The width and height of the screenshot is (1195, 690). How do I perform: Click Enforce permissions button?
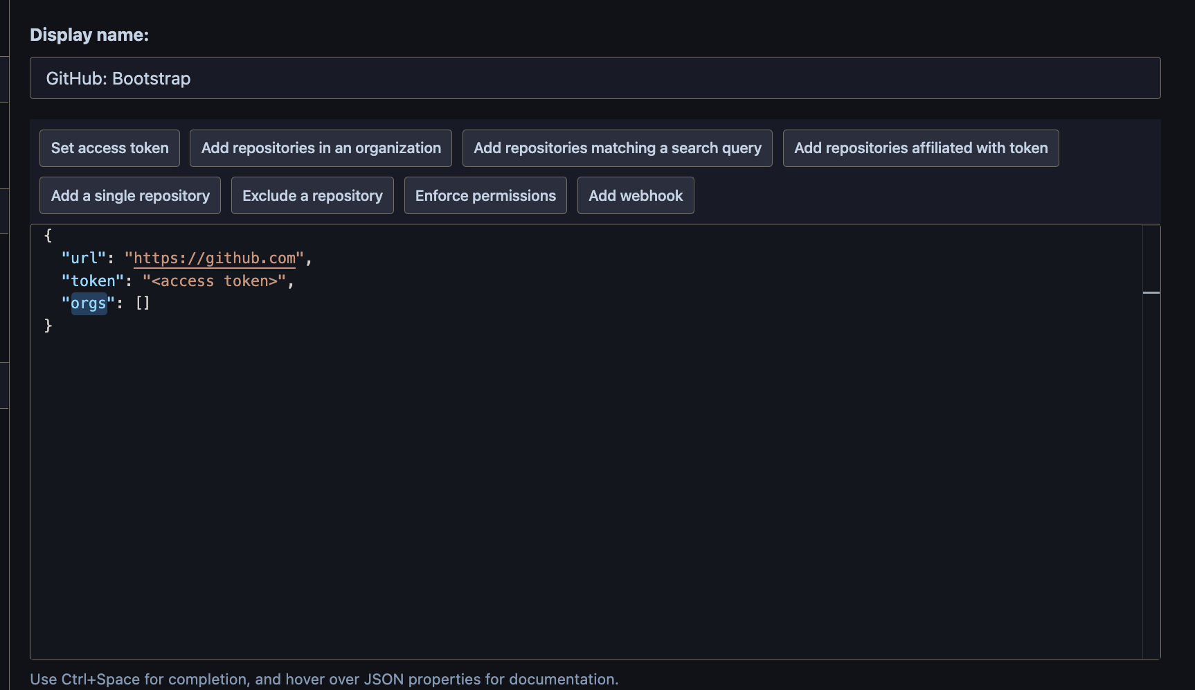coord(485,195)
